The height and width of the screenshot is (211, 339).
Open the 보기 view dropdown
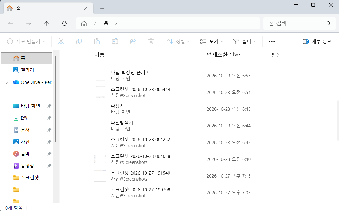211,41
